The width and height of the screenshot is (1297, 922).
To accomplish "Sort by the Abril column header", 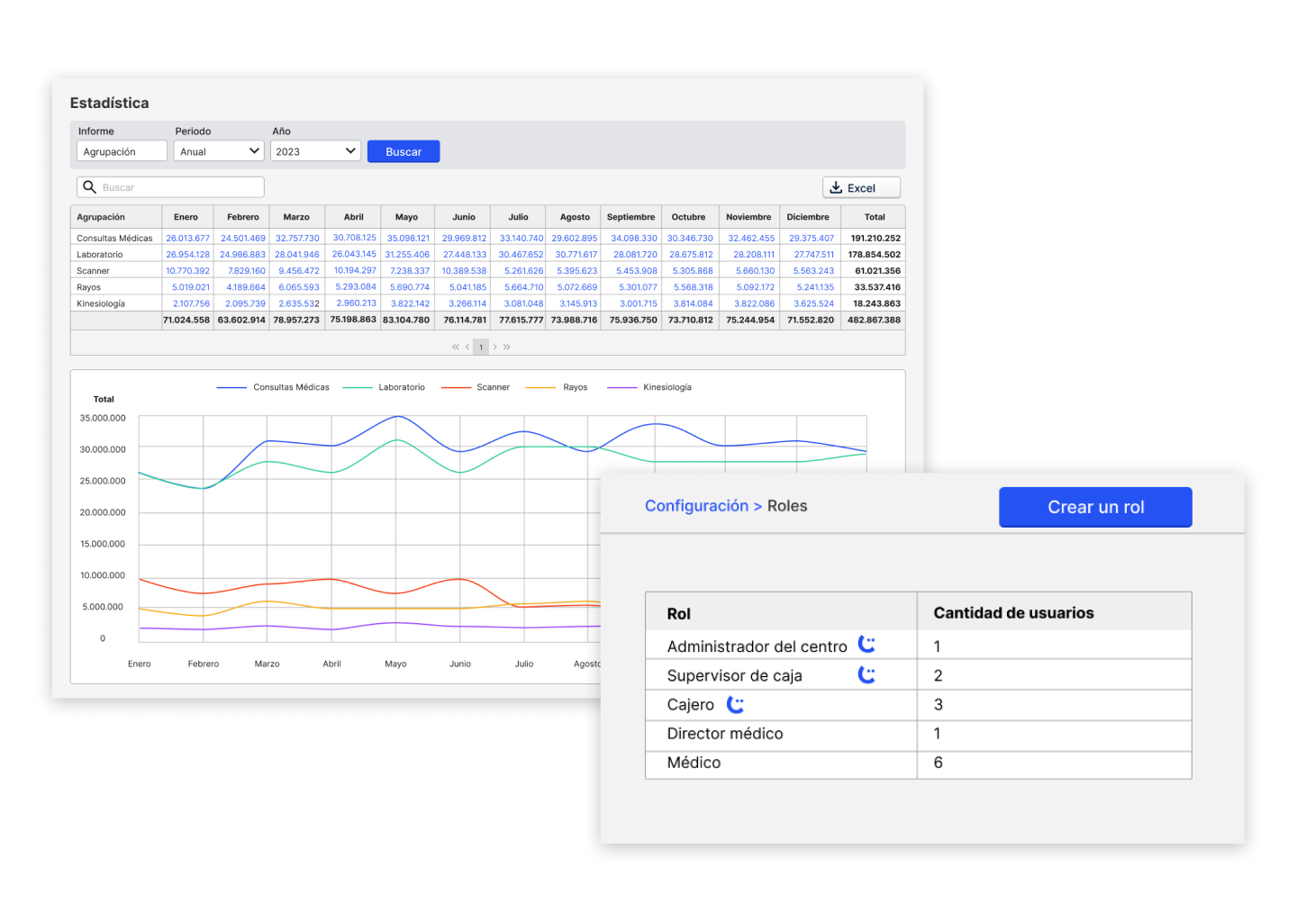I will point(354,217).
